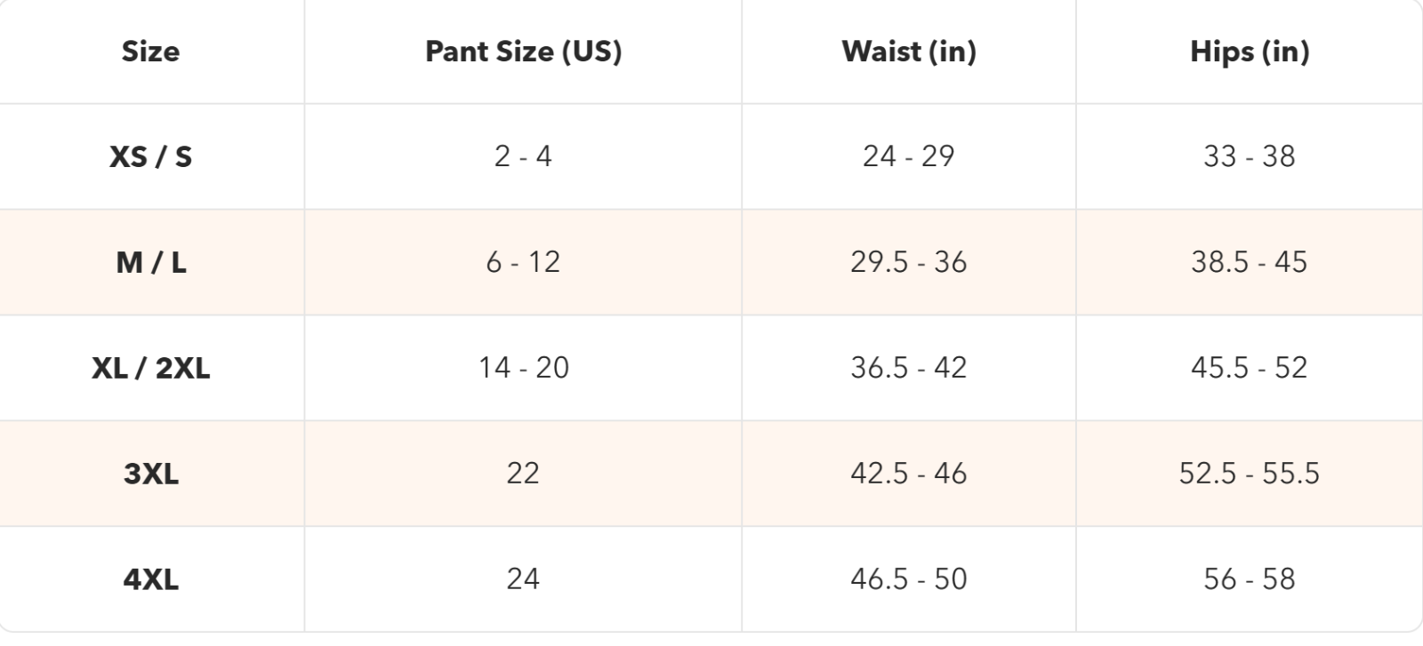Viewport: 1423px width, 646px height.
Task: Click the Size column header
Action: (x=150, y=52)
